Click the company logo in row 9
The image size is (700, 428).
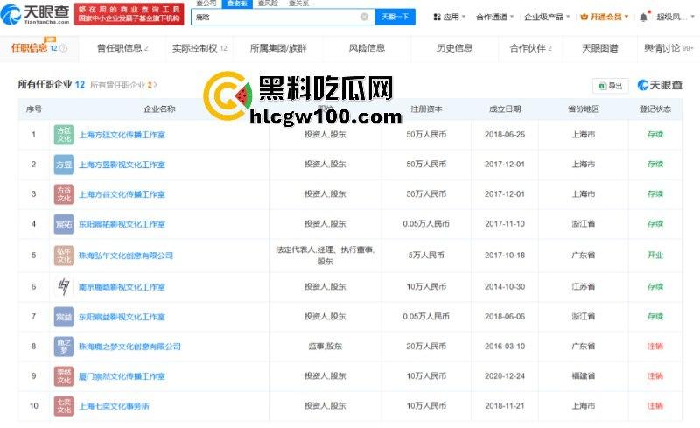64,376
